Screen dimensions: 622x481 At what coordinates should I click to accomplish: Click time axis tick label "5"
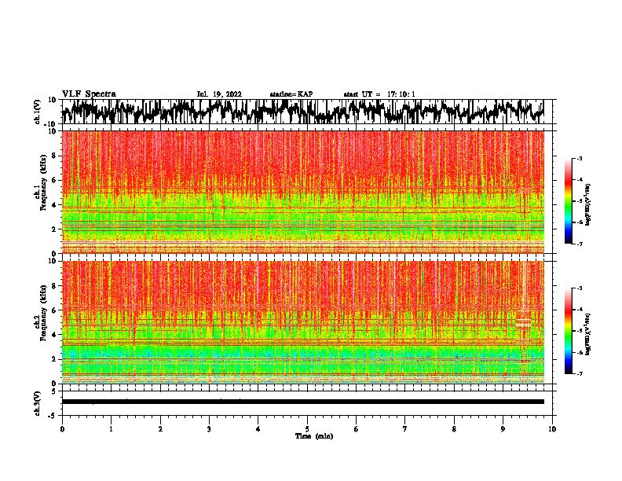click(307, 429)
